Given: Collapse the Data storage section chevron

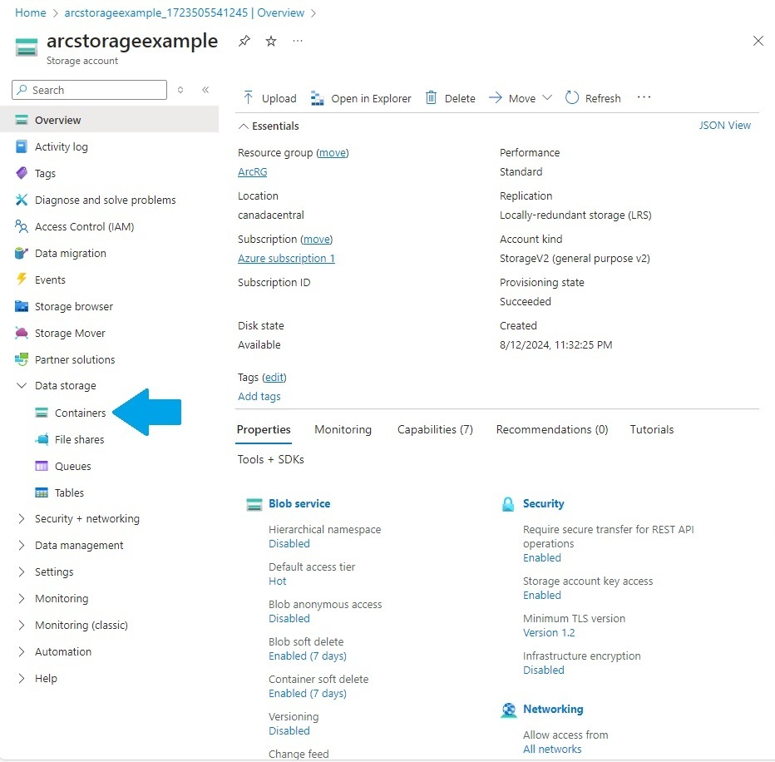Looking at the screenshot, I should 22,386.
